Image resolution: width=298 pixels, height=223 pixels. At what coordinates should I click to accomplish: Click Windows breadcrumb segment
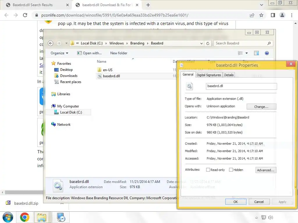point(116,43)
